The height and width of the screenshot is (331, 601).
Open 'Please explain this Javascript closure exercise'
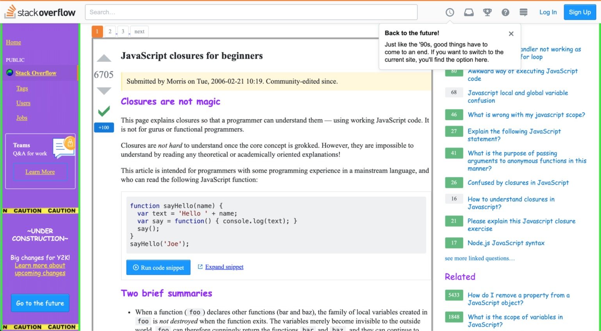(522, 225)
